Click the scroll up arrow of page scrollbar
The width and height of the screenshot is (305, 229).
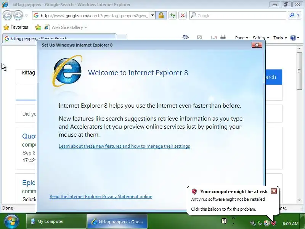299,48
